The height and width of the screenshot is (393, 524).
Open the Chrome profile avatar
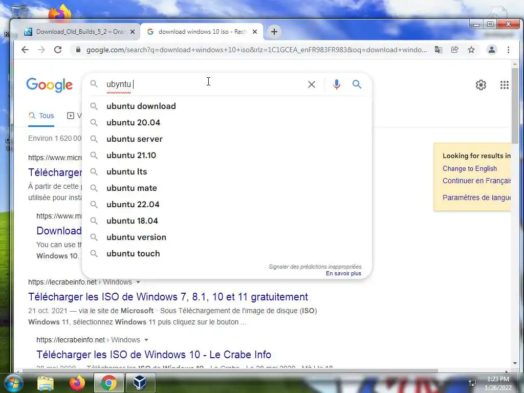(x=492, y=50)
